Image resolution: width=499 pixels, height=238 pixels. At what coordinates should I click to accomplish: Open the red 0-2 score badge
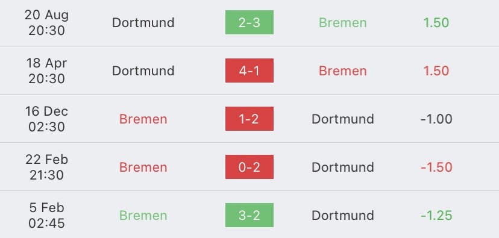(x=249, y=167)
